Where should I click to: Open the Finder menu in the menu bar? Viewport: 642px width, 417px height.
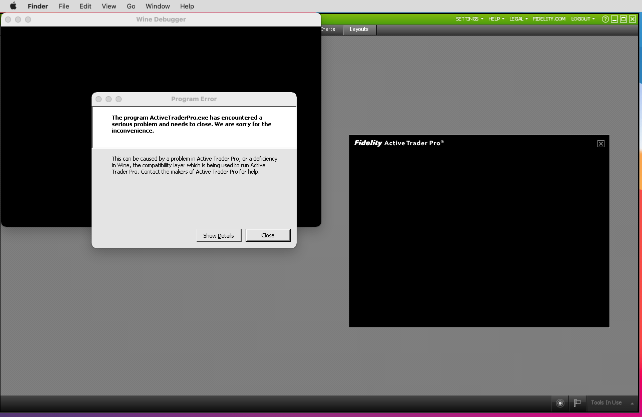coord(38,6)
